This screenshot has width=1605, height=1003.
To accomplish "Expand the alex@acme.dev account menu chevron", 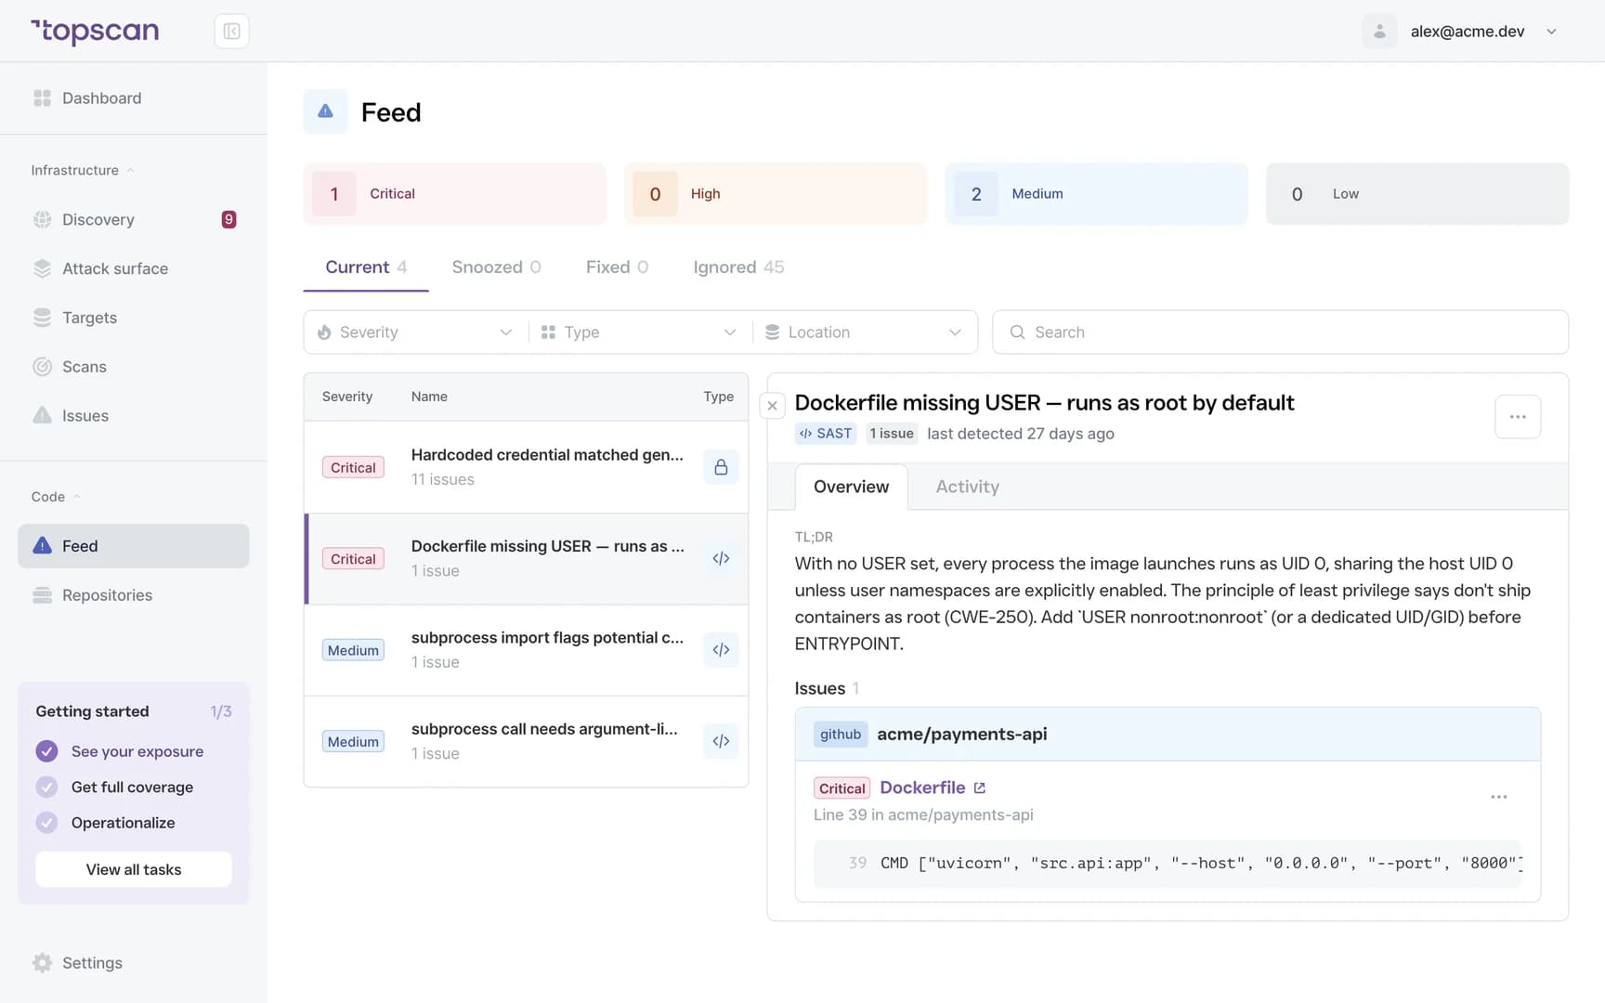I will click(1551, 32).
